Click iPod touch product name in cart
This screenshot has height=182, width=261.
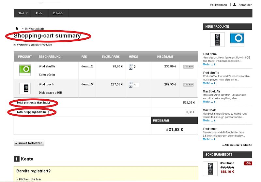tap(46, 84)
